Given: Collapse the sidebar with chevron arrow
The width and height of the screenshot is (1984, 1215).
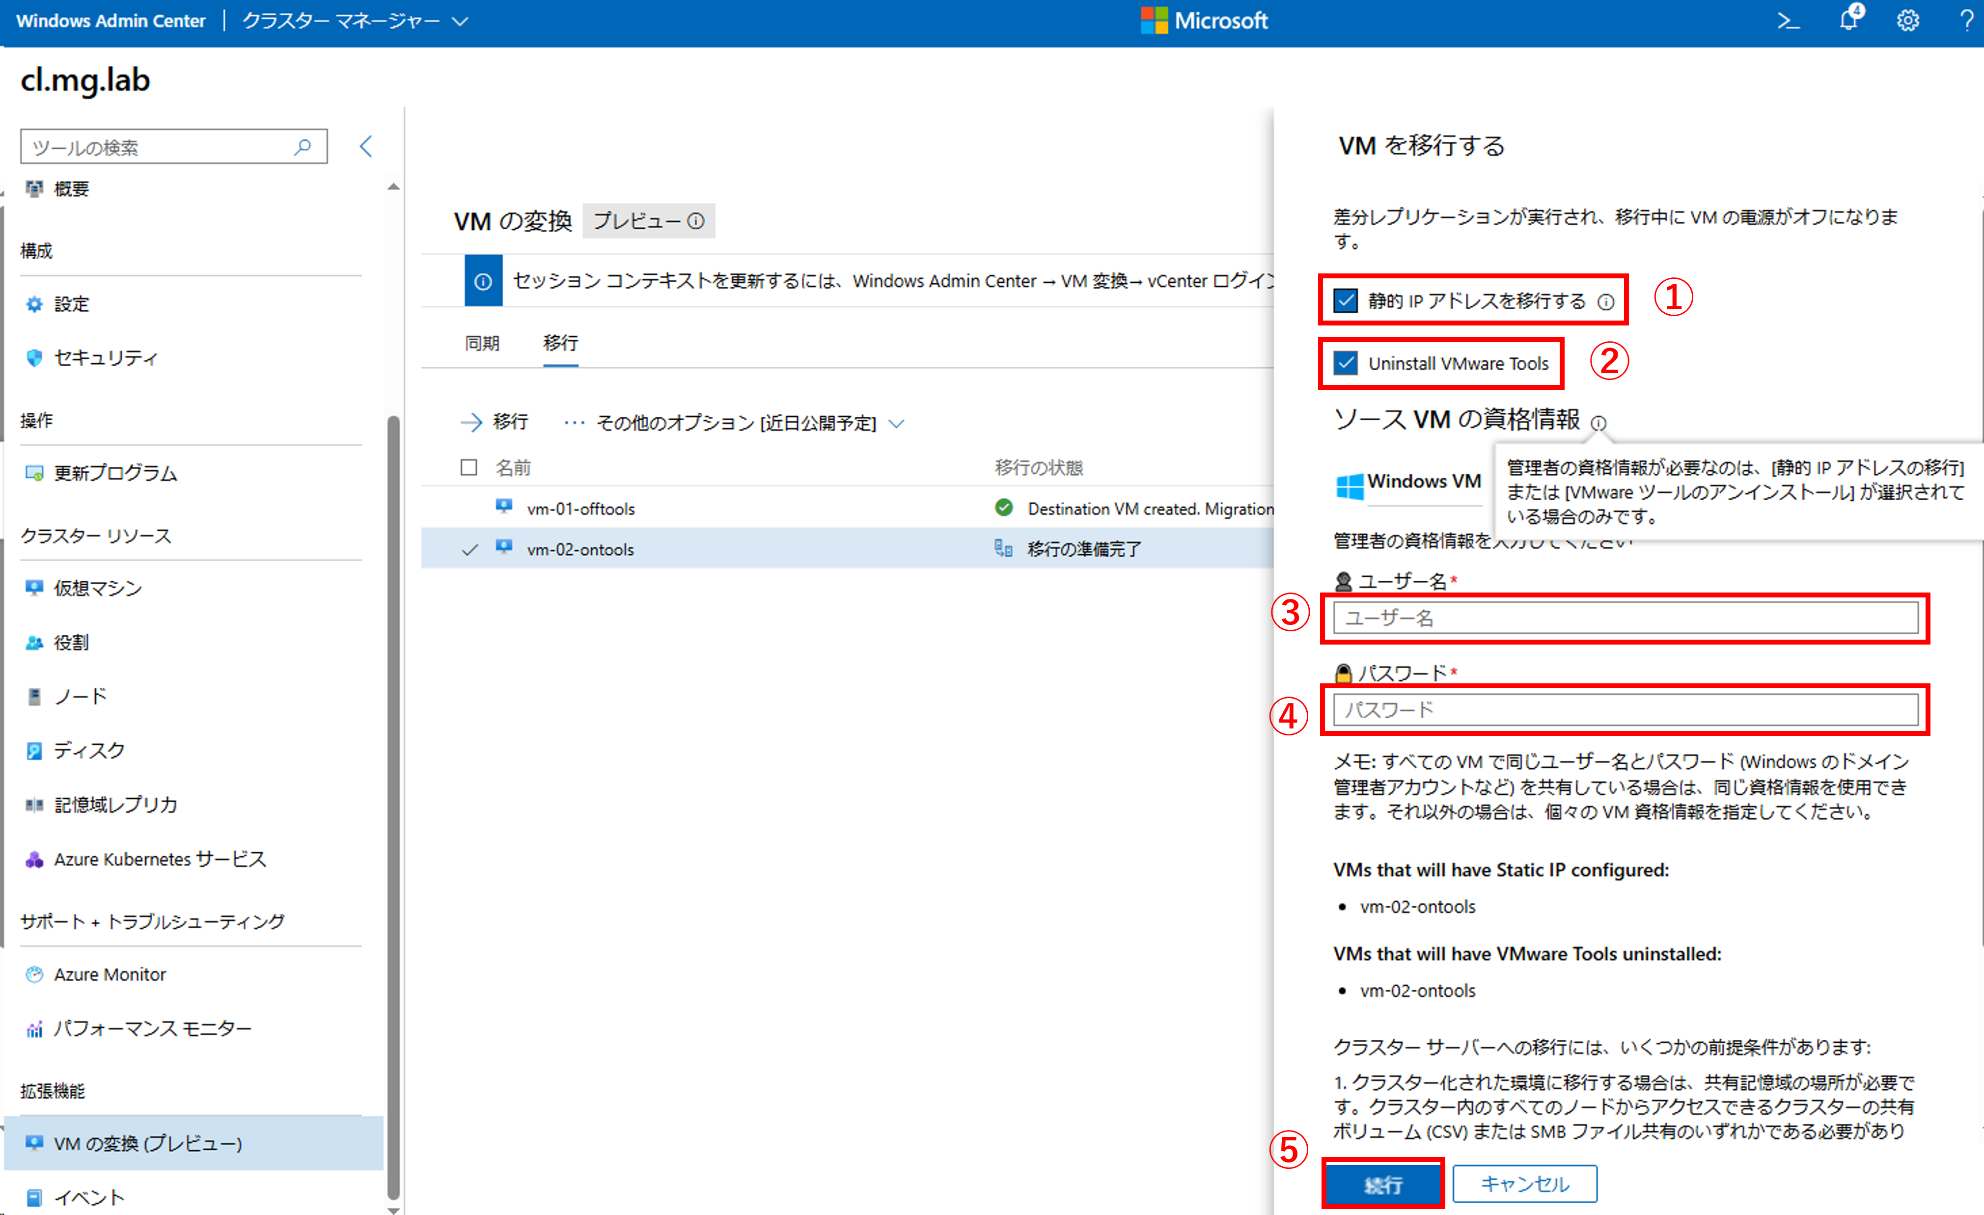Looking at the screenshot, I should click(x=366, y=146).
